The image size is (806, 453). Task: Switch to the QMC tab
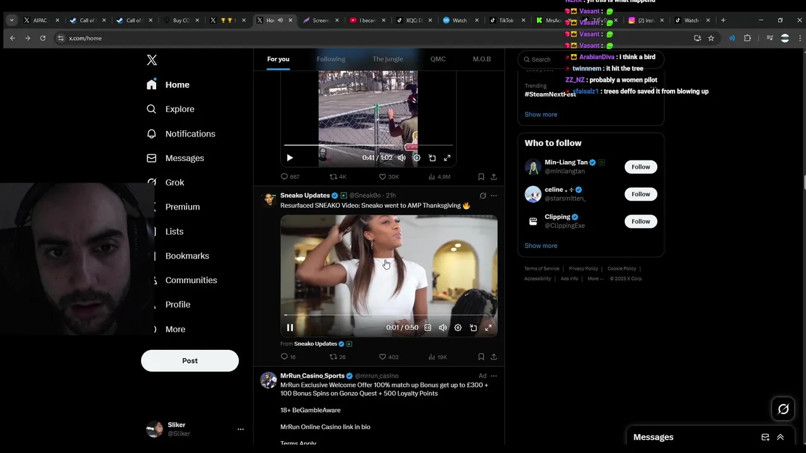438,59
